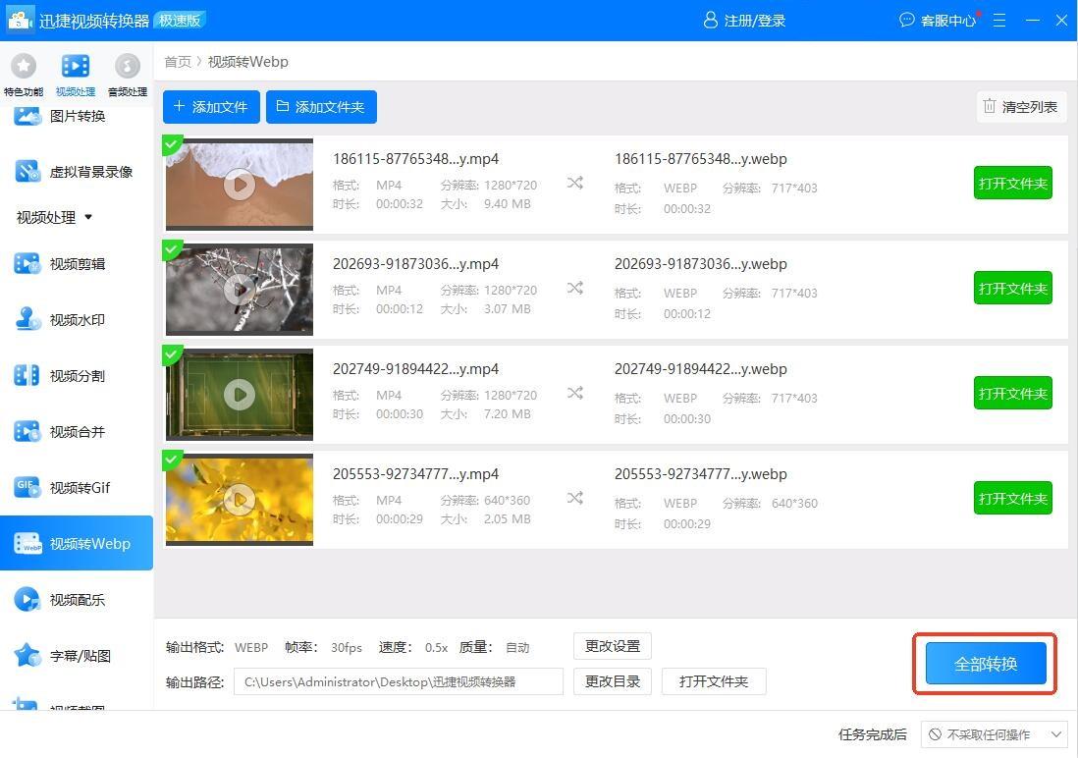Uncheck the 205553 yellow leaves video
Viewport: 1078px width, 758px height.
[173, 459]
